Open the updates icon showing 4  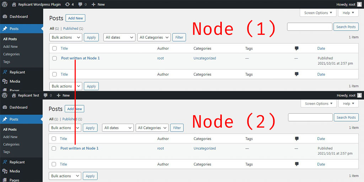[70, 4]
